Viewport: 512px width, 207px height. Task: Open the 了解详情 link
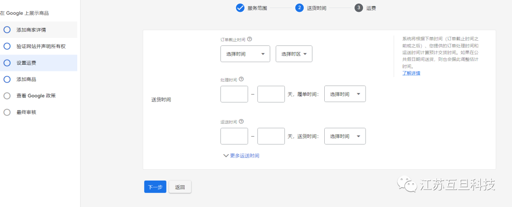411,73
